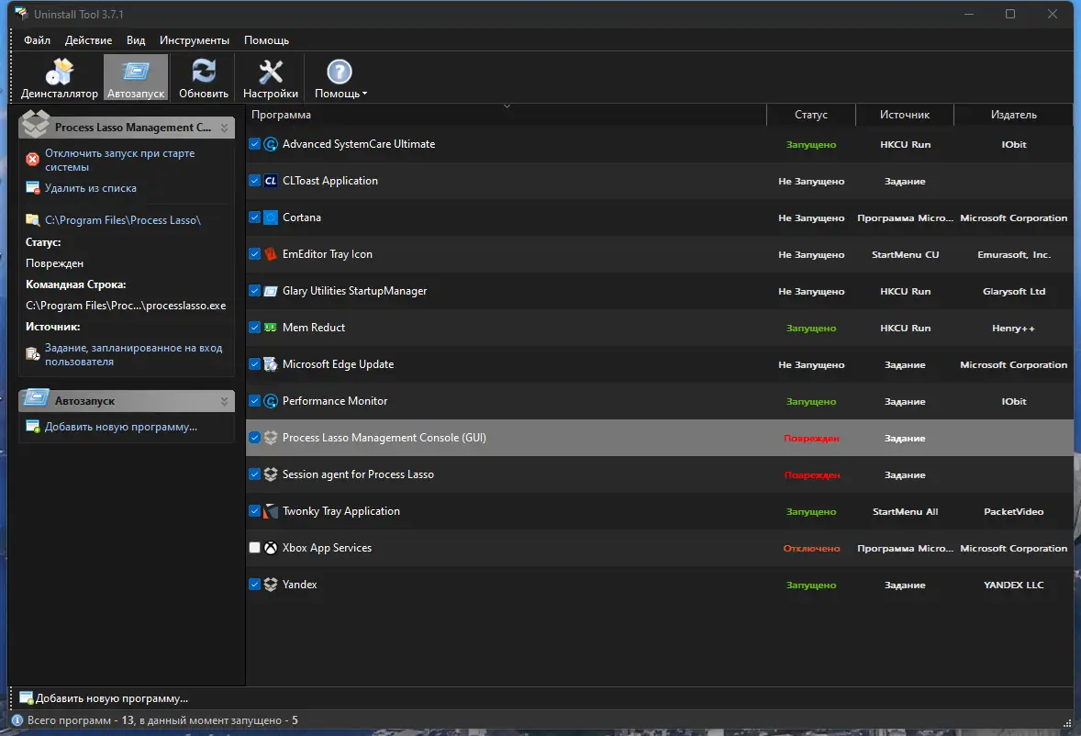Click the Twonky Tray Application icon
This screenshot has height=736, width=1081.
click(x=271, y=511)
